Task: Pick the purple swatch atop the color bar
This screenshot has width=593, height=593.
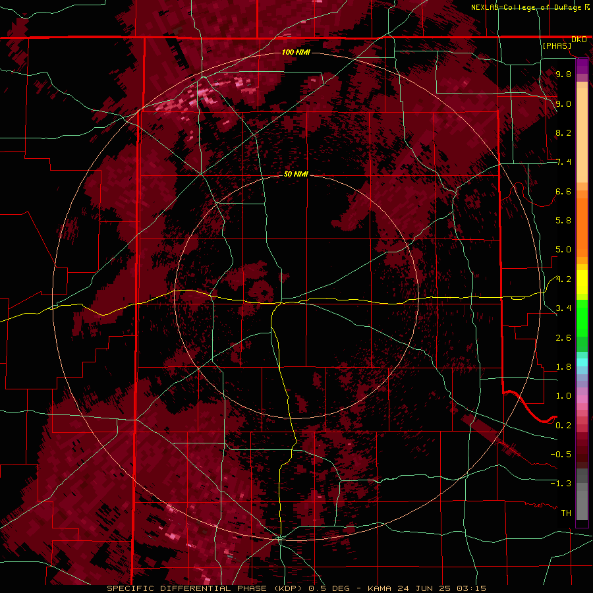Action: point(582,67)
